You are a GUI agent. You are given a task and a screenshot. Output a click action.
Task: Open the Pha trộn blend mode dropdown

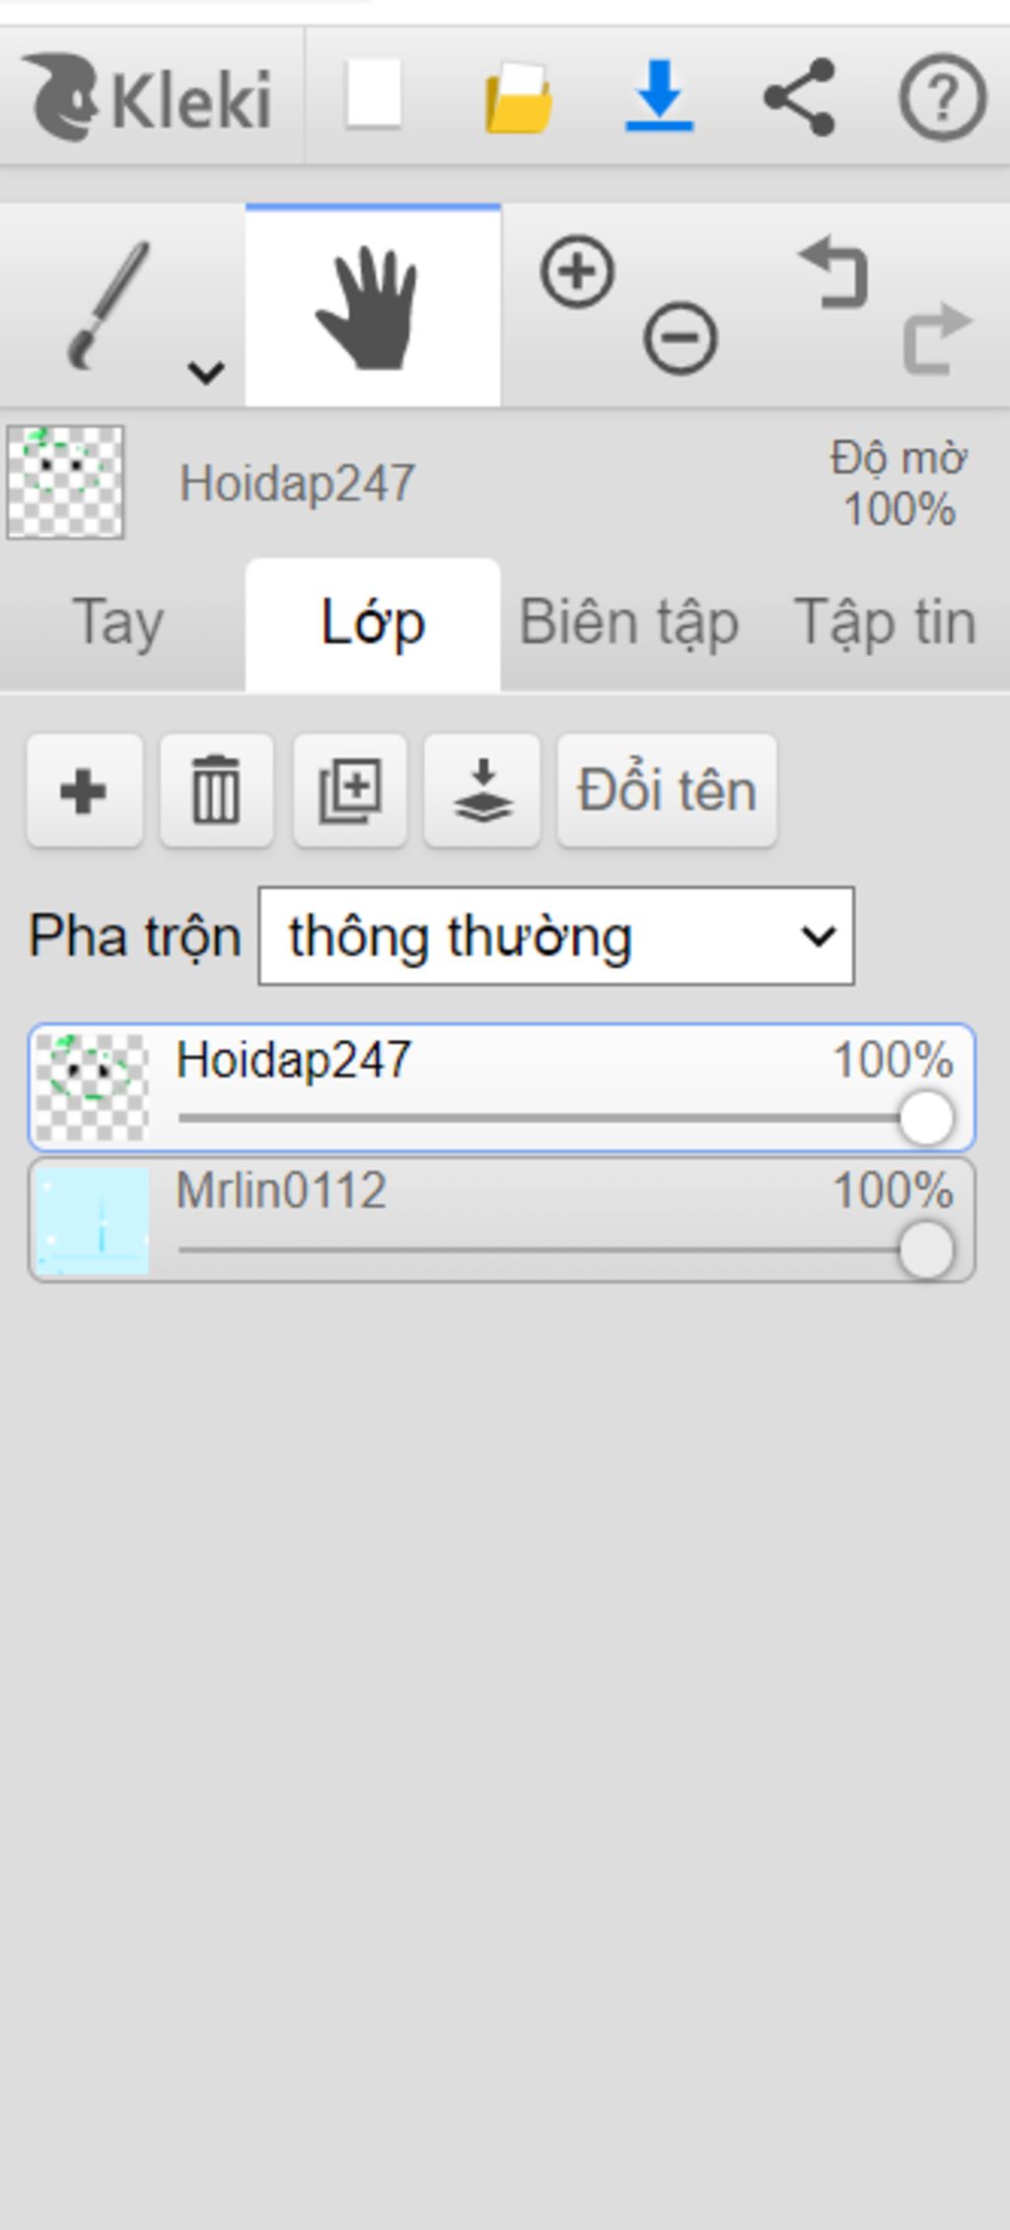pos(556,935)
